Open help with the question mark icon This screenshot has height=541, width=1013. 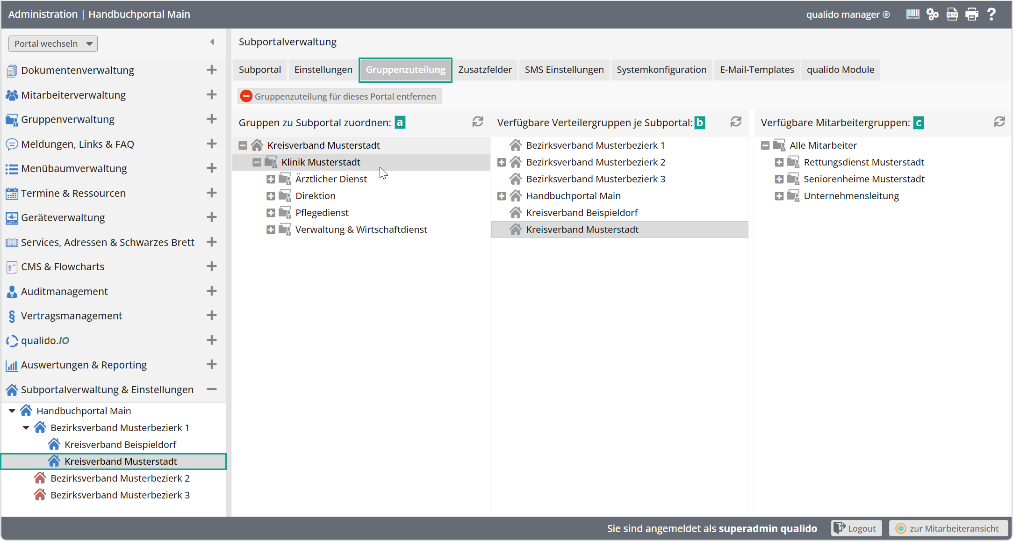coord(991,14)
